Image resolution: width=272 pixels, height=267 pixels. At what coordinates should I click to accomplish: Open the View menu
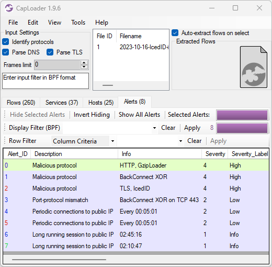tap(54, 23)
